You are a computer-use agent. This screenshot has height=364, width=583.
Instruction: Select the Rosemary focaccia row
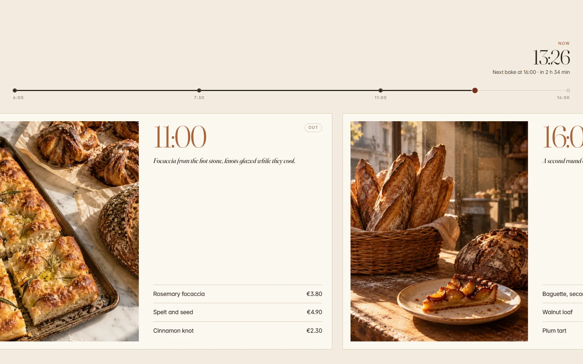(238, 294)
